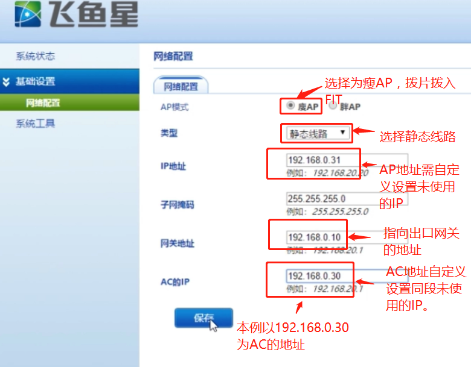Select the 胖AP radio button
471x367 pixels.
click(333, 105)
